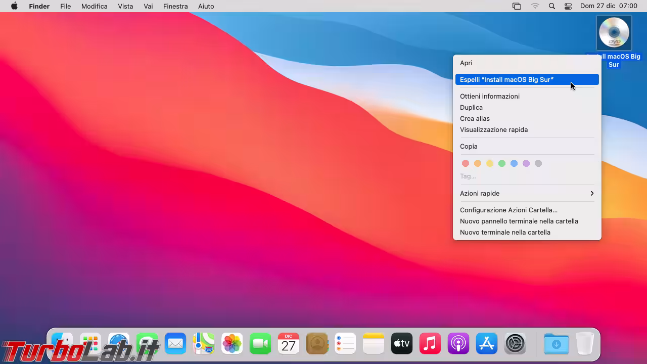Open FaceTime from the Dock
The width and height of the screenshot is (647, 364).
tap(260, 344)
